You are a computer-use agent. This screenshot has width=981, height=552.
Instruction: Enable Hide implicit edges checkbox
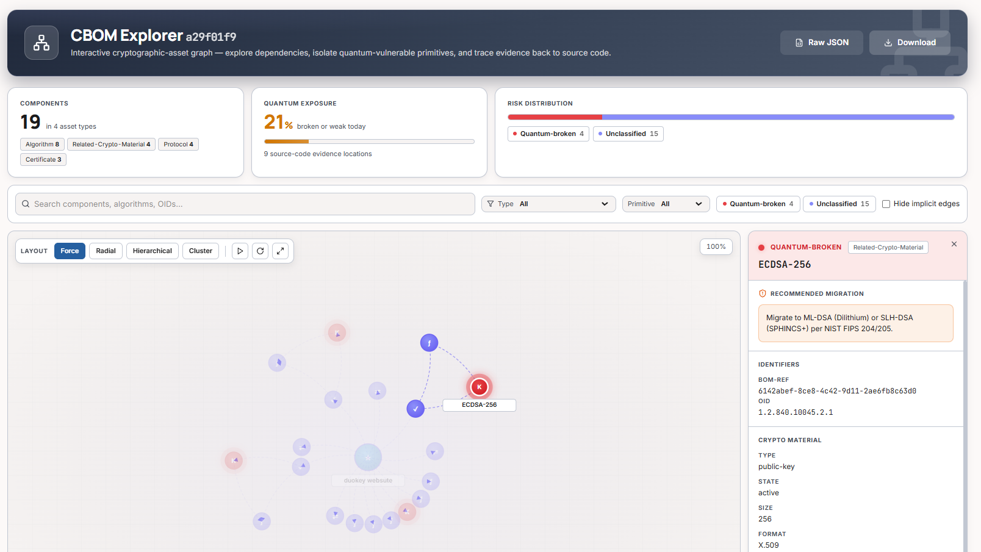[886, 204]
